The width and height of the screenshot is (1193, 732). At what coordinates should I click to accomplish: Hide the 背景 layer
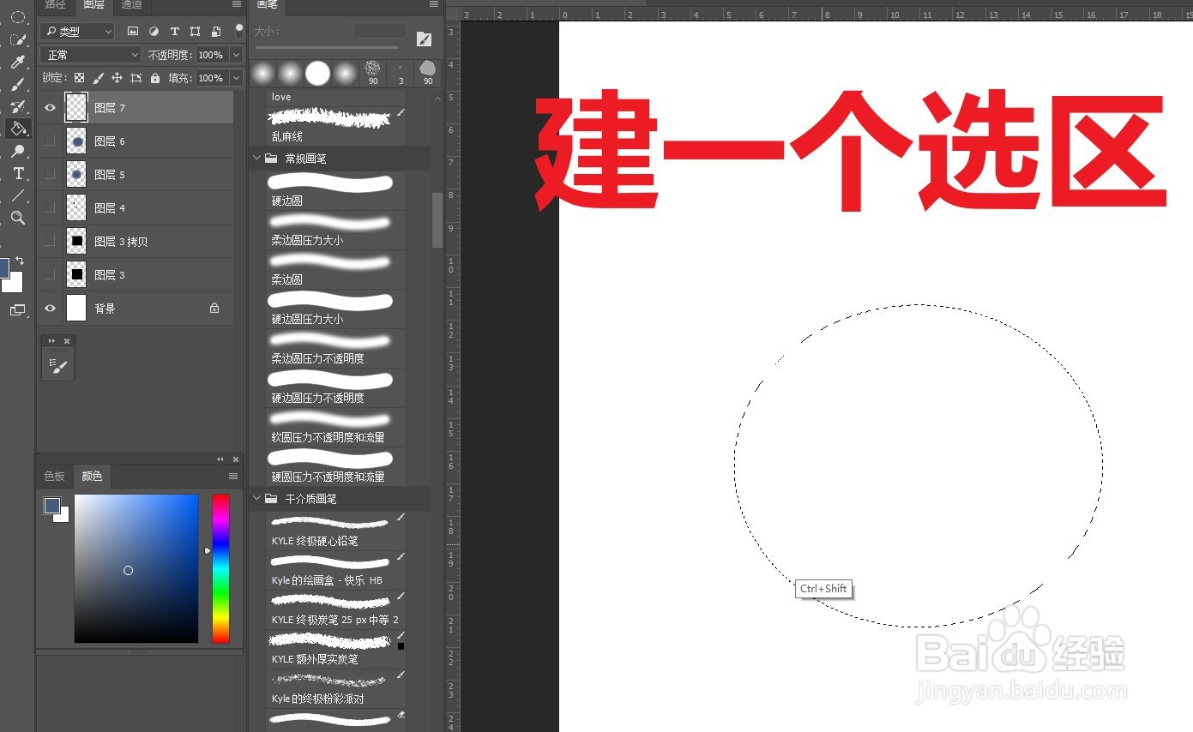pos(50,308)
